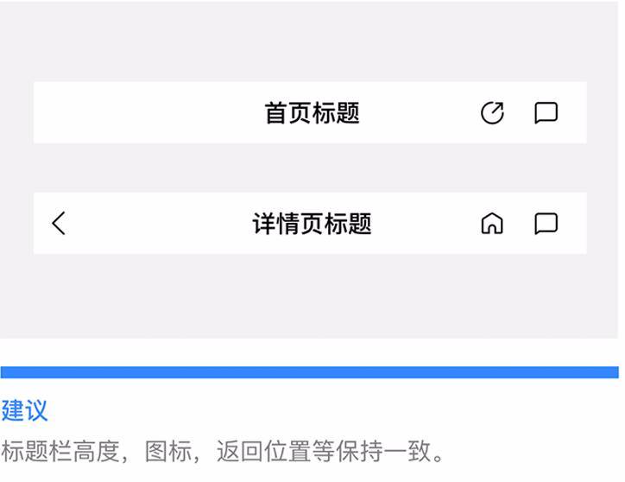Tap the circular refresh arrow icon in 首页标题 bar
625x482 pixels.
point(492,113)
